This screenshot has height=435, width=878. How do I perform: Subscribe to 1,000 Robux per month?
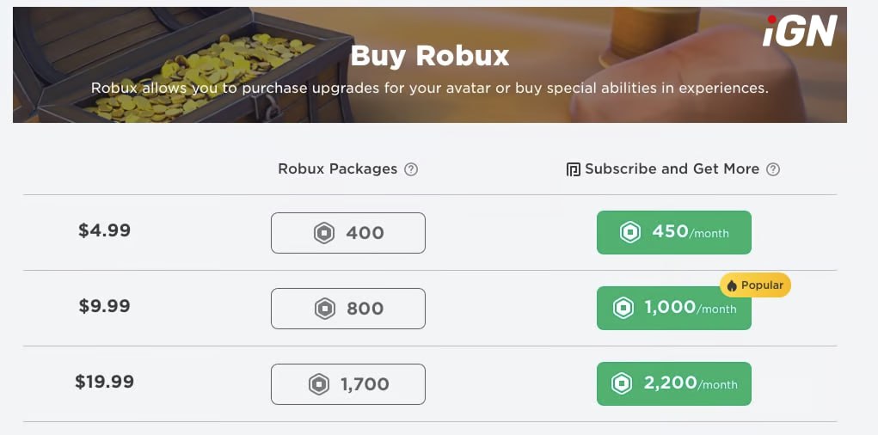pos(673,309)
